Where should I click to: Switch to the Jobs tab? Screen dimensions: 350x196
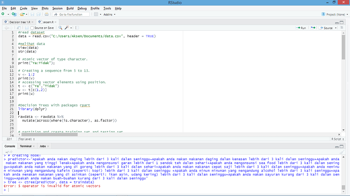(x=43, y=146)
